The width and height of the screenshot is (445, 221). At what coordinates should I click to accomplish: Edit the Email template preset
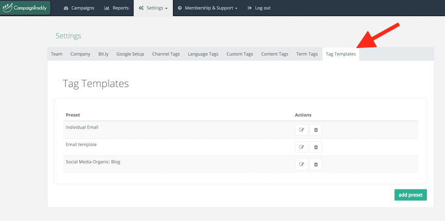pyautogui.click(x=302, y=147)
